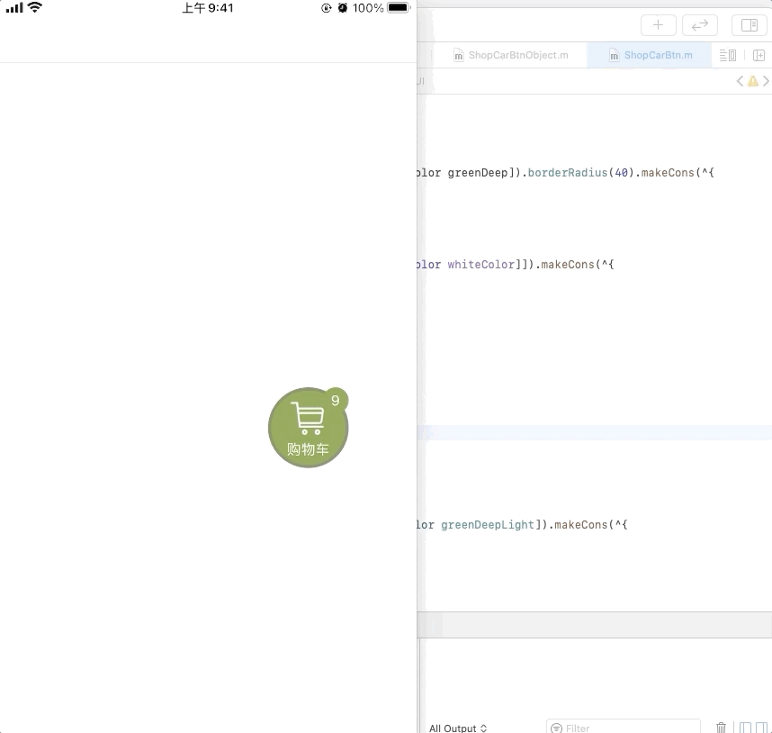Viewport: 772px width, 733px height.
Task: Click the whiteColor code token
Action: click(x=480, y=265)
